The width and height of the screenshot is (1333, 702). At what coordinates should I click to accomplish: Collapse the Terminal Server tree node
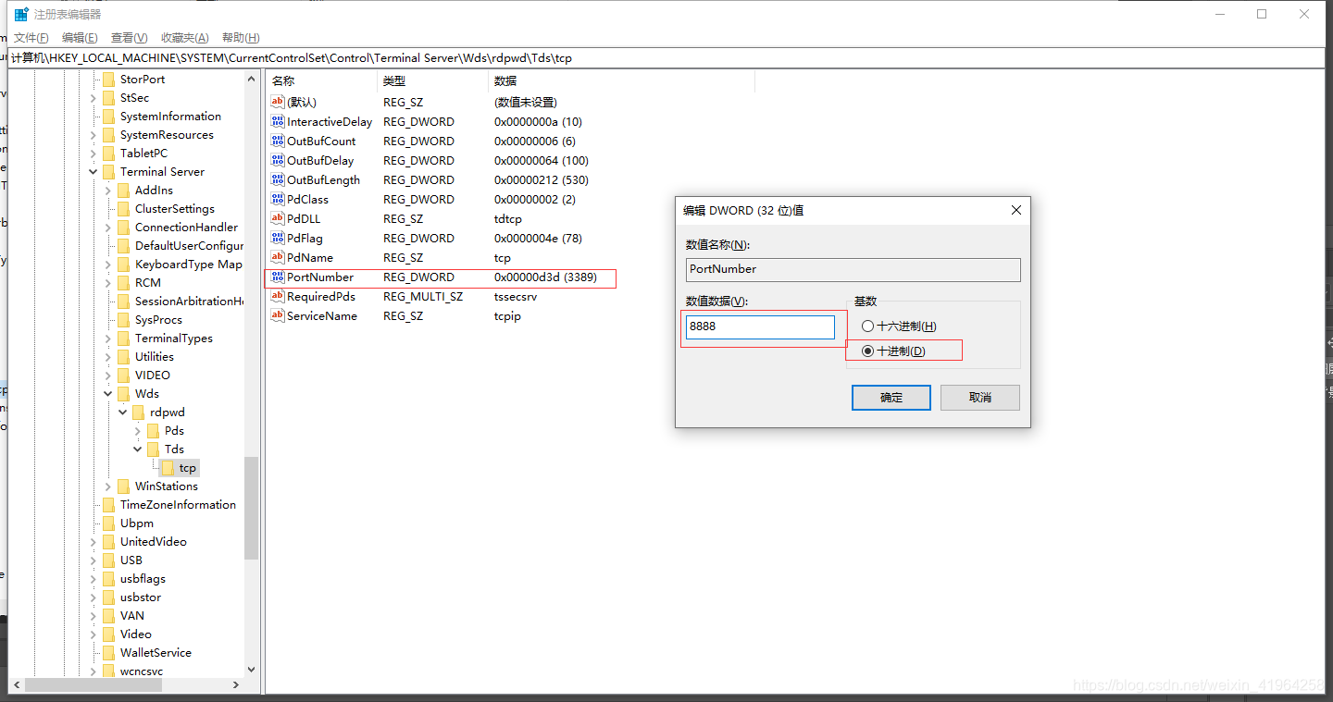tap(93, 171)
